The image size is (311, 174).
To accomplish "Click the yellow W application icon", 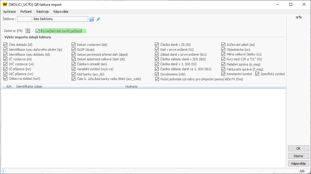I will [5, 4].
